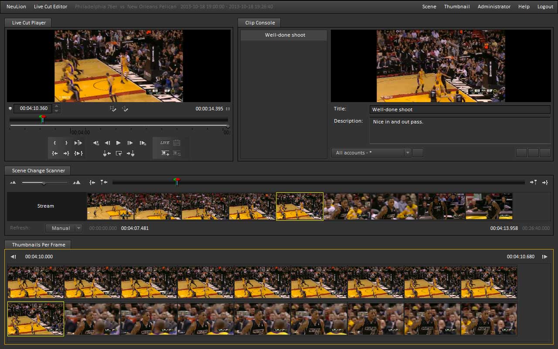This screenshot has width=558, height=349.
Task: Click the Title input field
Action: click(459, 109)
